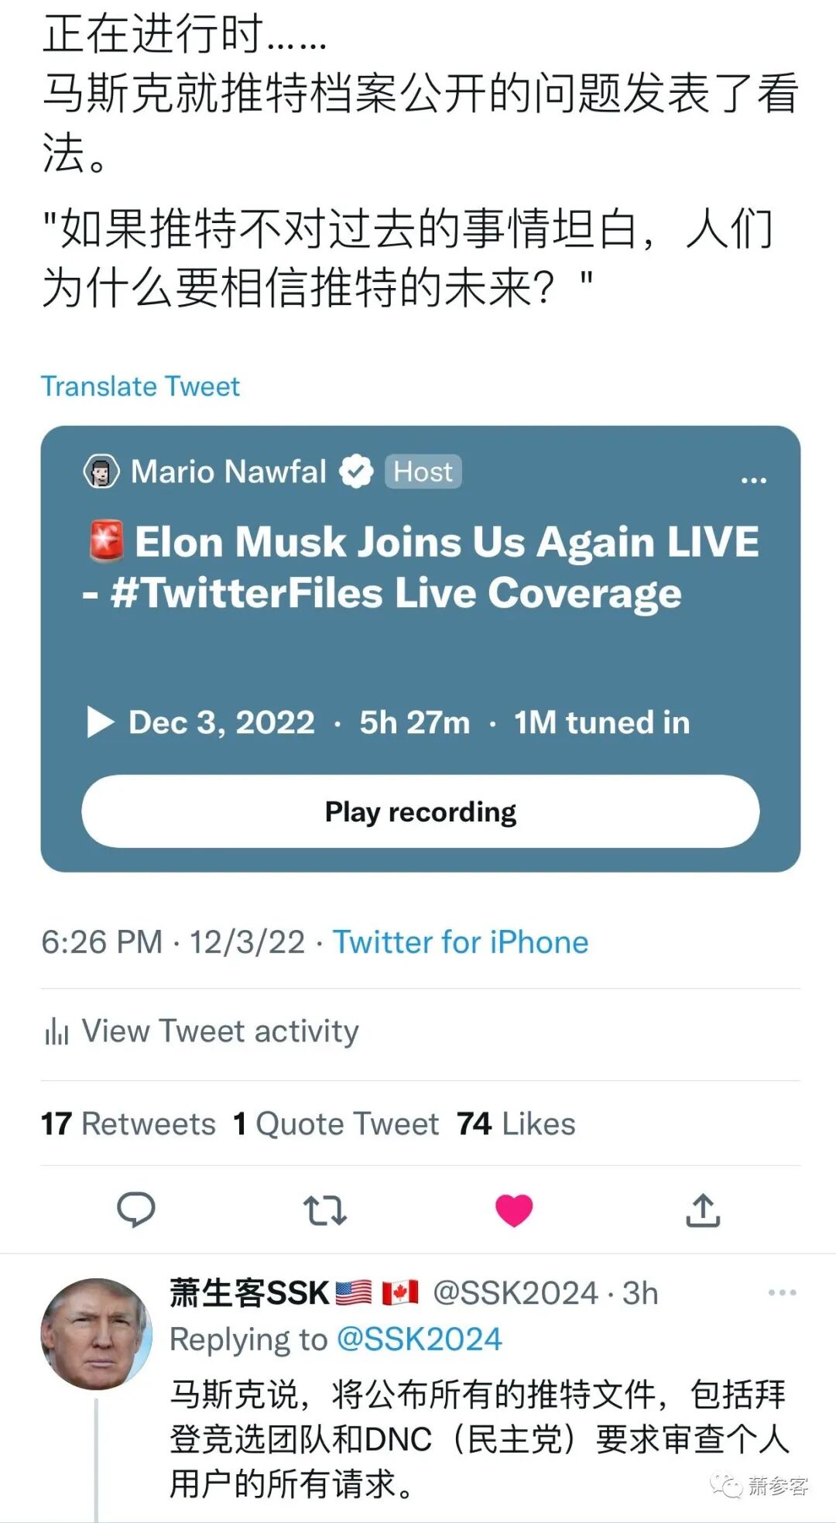View the 1 Quote Tweet list

click(x=336, y=1123)
